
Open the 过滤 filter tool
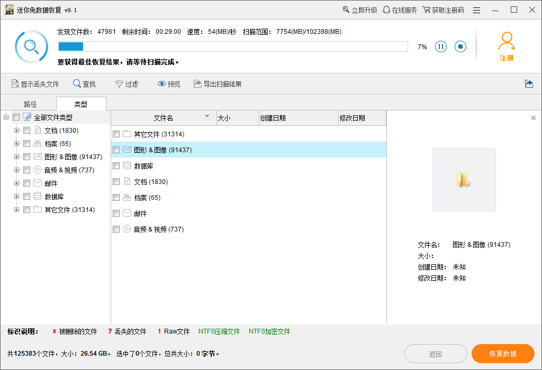pos(127,84)
